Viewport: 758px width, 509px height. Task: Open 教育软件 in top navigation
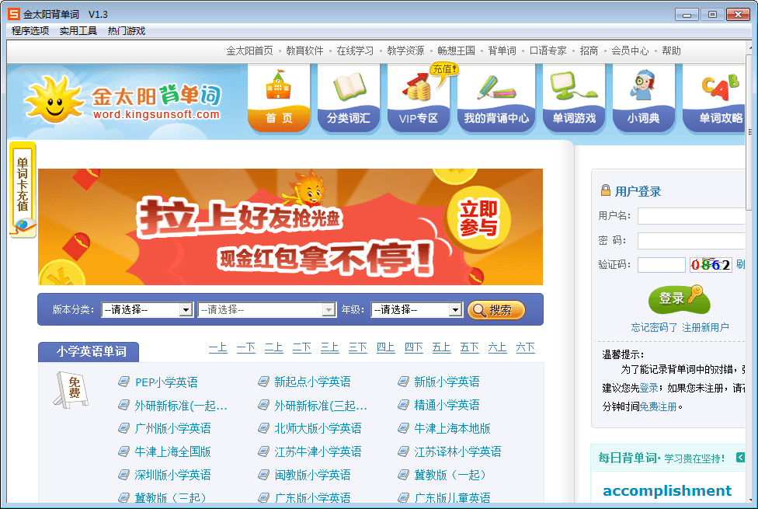click(x=304, y=51)
